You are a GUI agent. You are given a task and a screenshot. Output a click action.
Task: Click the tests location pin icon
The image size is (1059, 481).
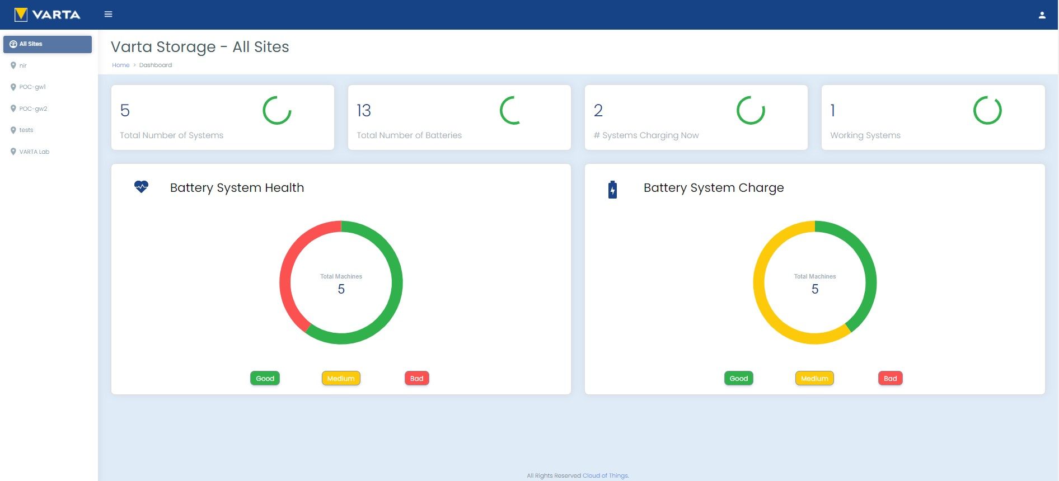(13, 130)
